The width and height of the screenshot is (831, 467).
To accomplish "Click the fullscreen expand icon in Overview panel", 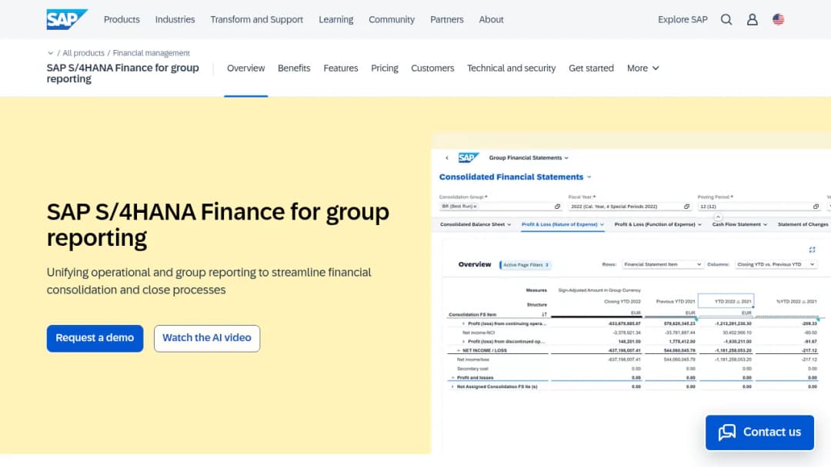I will 812,249.
